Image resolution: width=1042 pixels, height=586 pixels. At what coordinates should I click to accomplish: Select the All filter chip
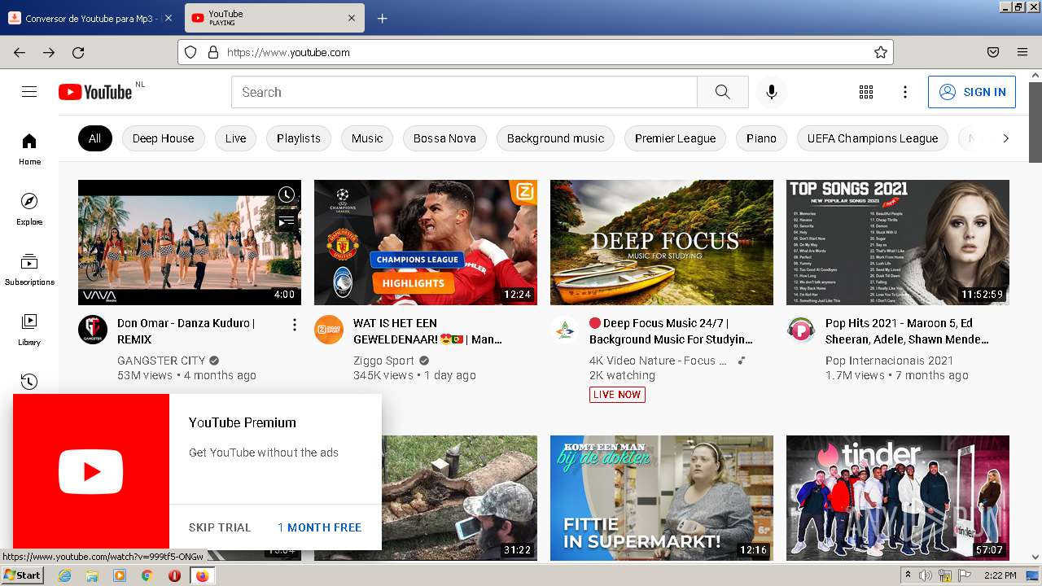(x=94, y=138)
